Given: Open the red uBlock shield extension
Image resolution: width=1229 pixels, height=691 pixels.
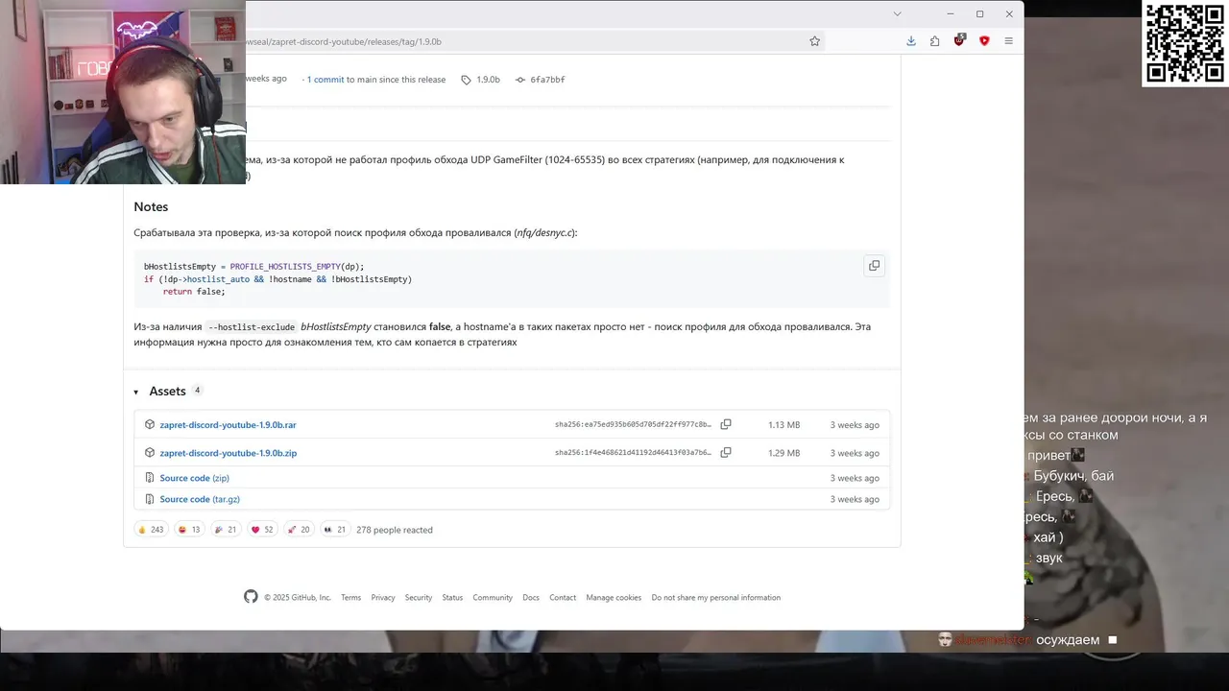Looking at the screenshot, I should point(959,40).
